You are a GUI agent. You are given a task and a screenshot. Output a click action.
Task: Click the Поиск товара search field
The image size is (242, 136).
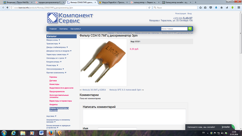(x=174, y=29)
